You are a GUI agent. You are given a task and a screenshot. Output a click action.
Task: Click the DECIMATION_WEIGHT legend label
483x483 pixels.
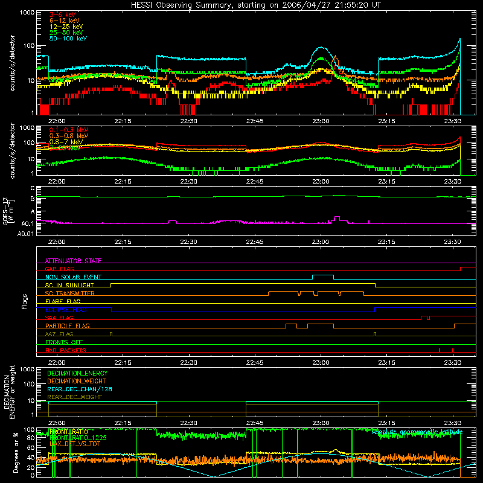tap(77, 381)
